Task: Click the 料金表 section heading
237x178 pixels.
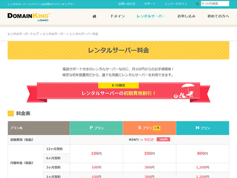Action: click(23, 114)
